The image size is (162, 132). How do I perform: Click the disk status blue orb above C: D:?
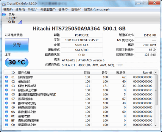(4, 14)
